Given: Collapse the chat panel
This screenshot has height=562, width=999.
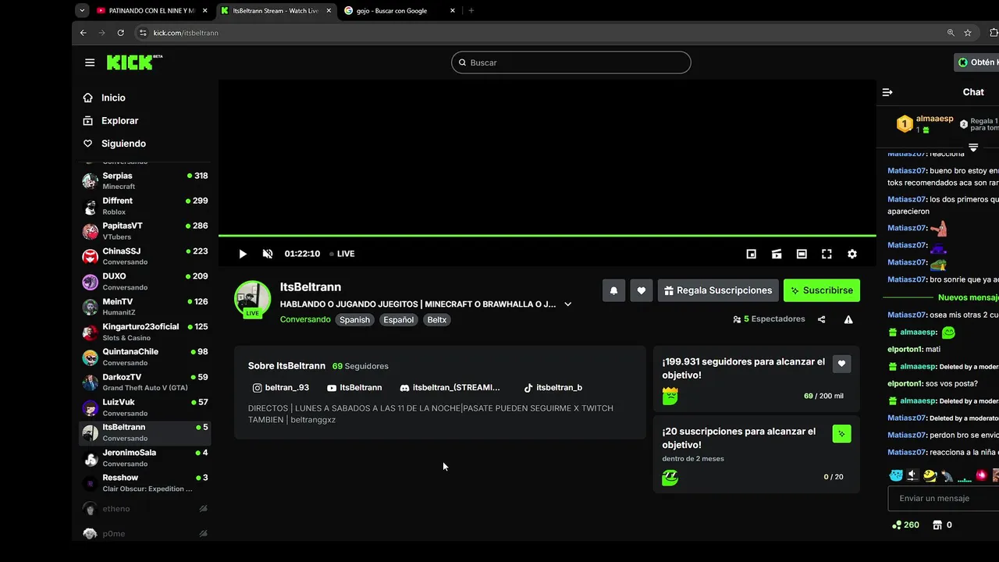Looking at the screenshot, I should [887, 92].
